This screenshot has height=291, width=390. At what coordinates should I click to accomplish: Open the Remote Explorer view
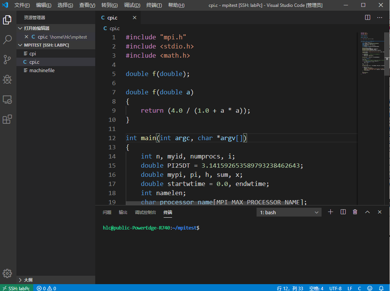pyautogui.click(x=7, y=99)
